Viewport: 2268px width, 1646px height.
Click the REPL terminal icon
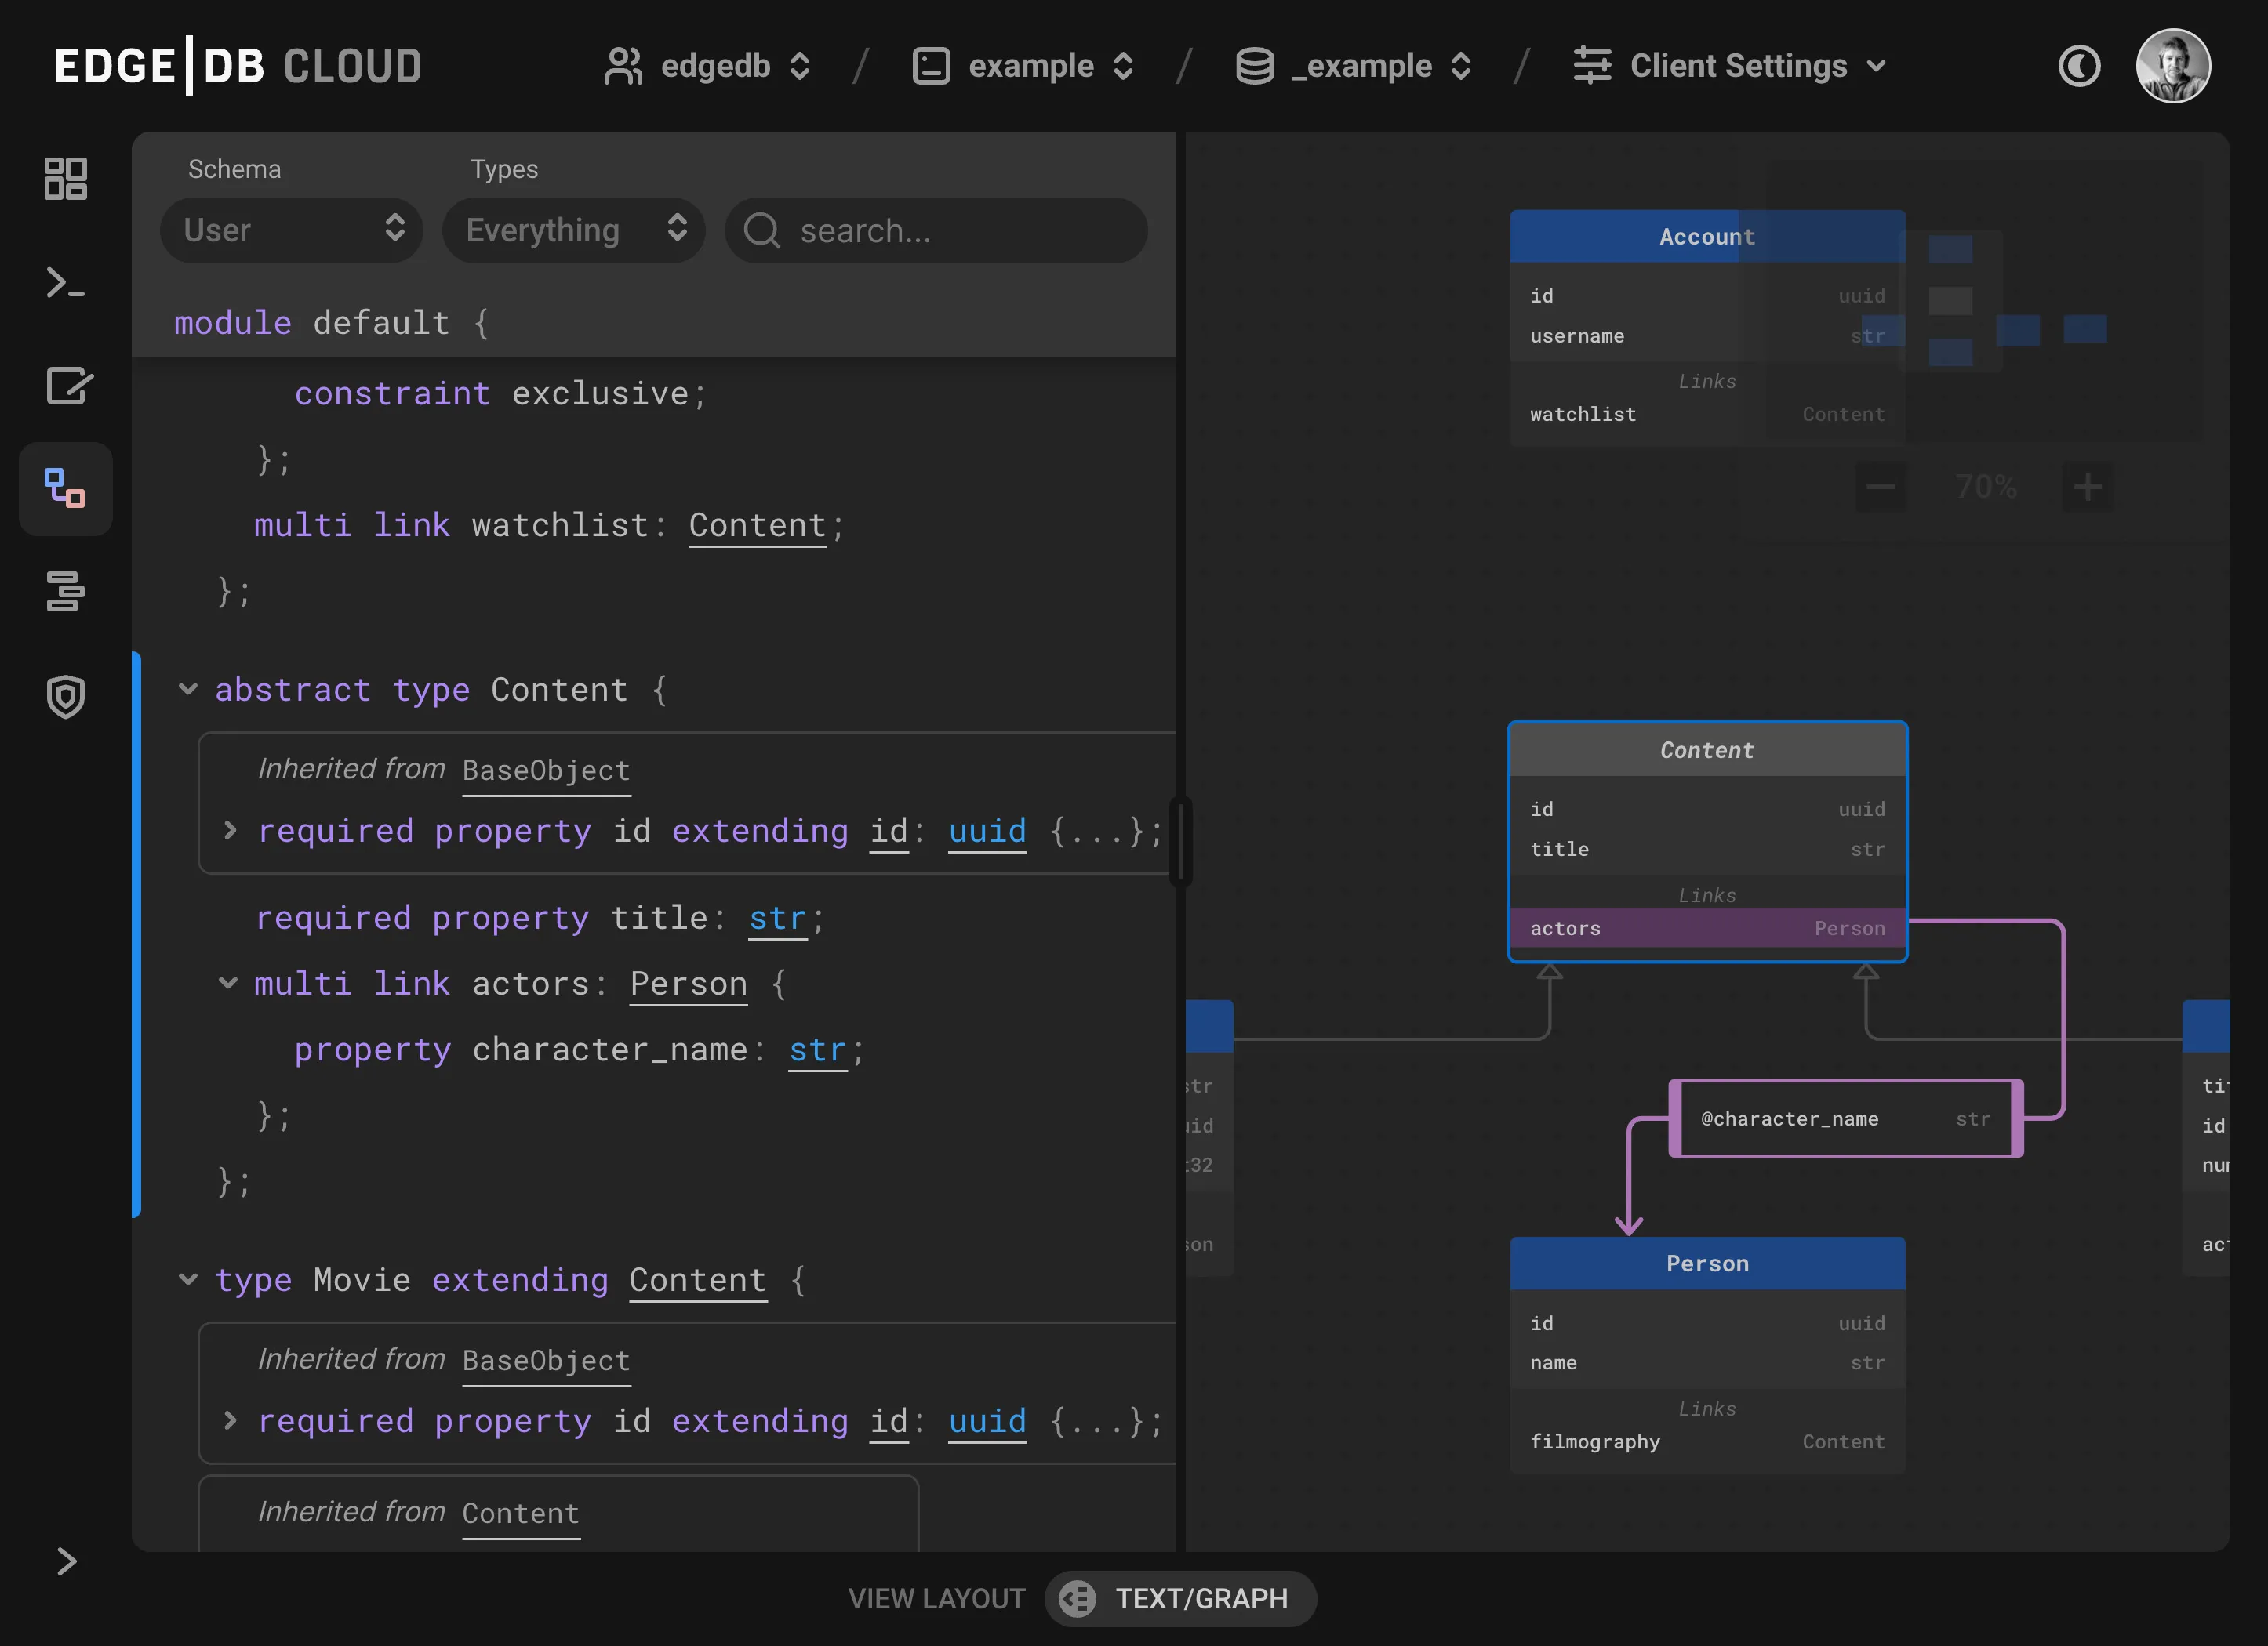pyautogui.click(x=65, y=281)
